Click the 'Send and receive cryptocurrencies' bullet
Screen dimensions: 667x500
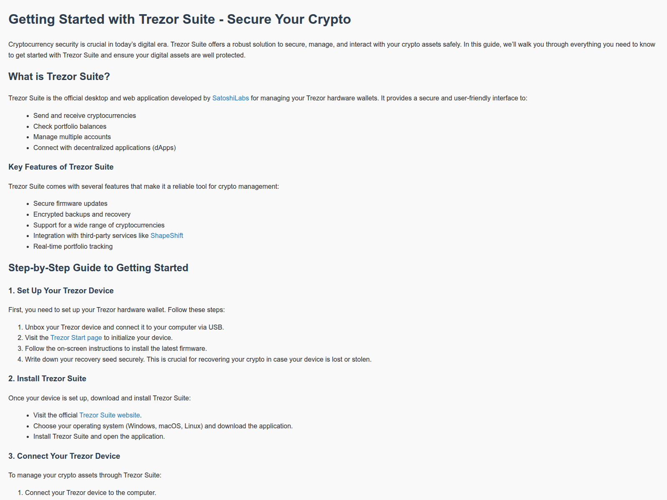[85, 116]
